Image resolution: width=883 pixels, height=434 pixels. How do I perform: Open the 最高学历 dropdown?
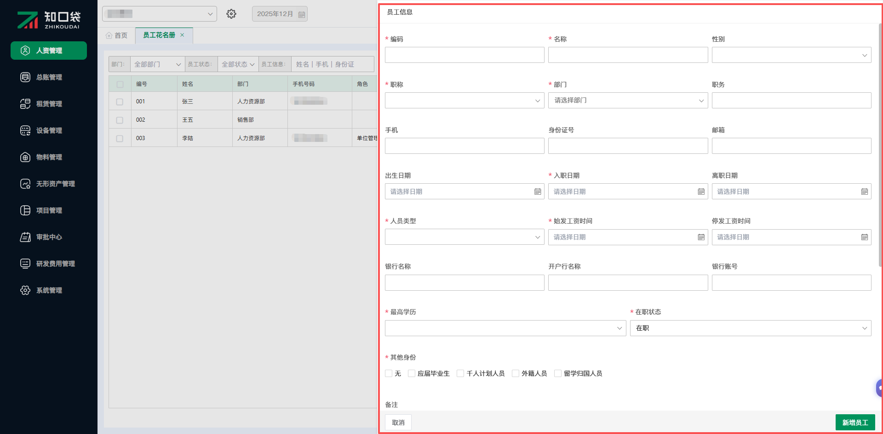(505, 328)
